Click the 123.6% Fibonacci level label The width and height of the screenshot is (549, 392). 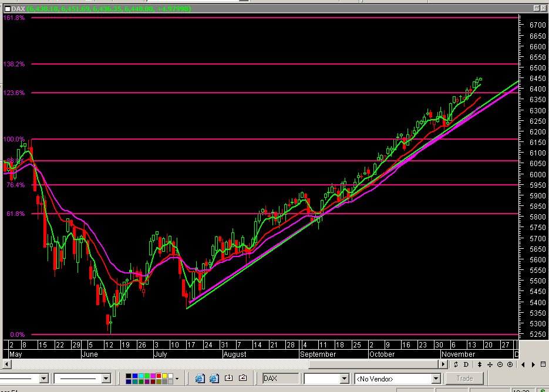[x=14, y=93]
